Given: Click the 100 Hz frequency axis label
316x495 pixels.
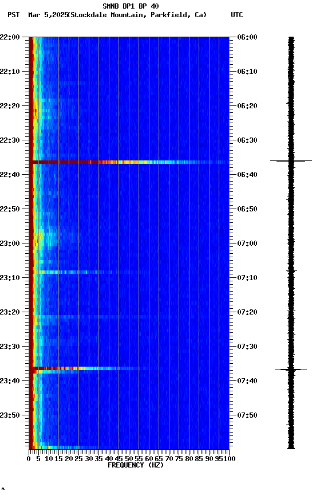Looking at the screenshot, I should click(230, 459).
